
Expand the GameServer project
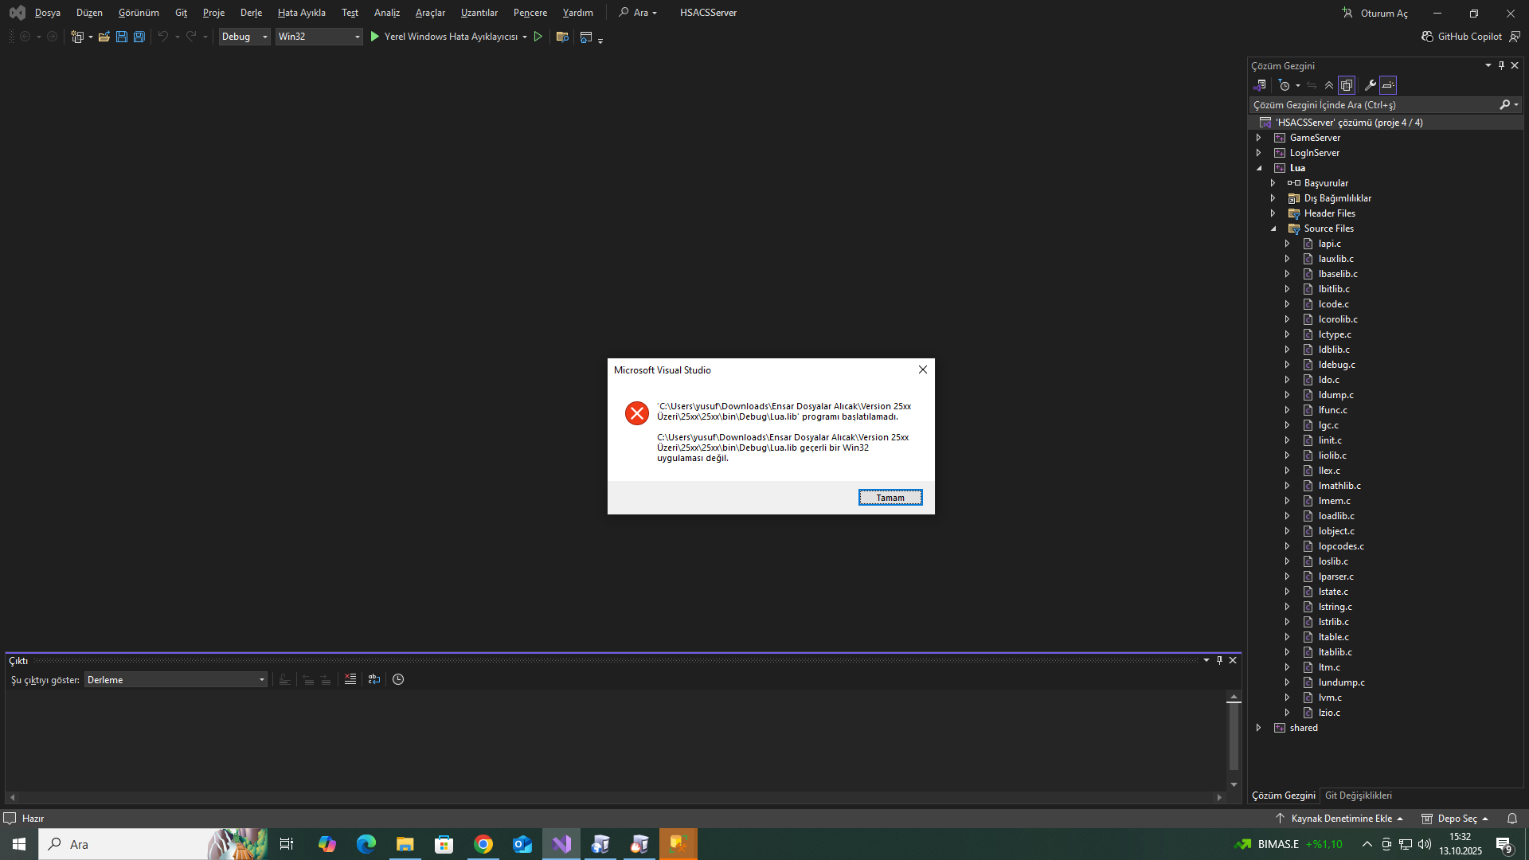tap(1258, 138)
